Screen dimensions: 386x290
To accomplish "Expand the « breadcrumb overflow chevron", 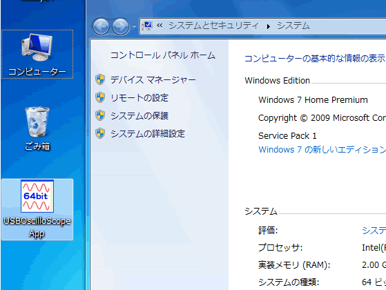I will pyautogui.click(x=160, y=26).
